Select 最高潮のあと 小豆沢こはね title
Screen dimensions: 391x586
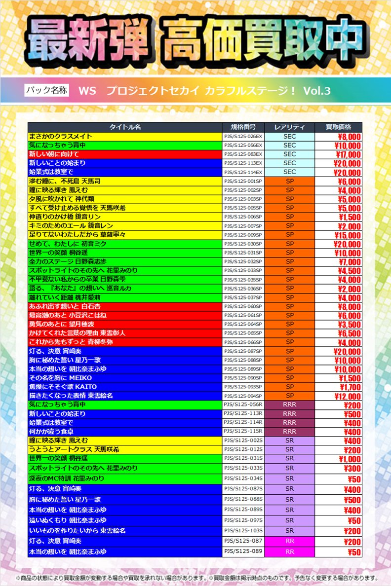pos(68,315)
